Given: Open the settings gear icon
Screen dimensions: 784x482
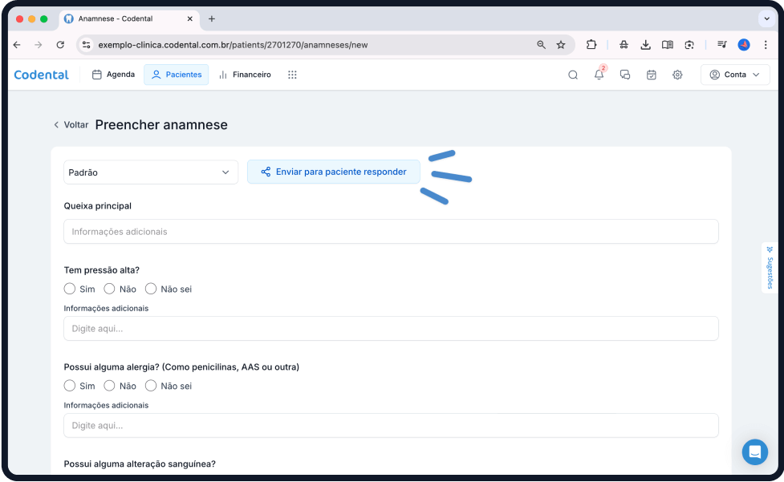Looking at the screenshot, I should [x=677, y=75].
